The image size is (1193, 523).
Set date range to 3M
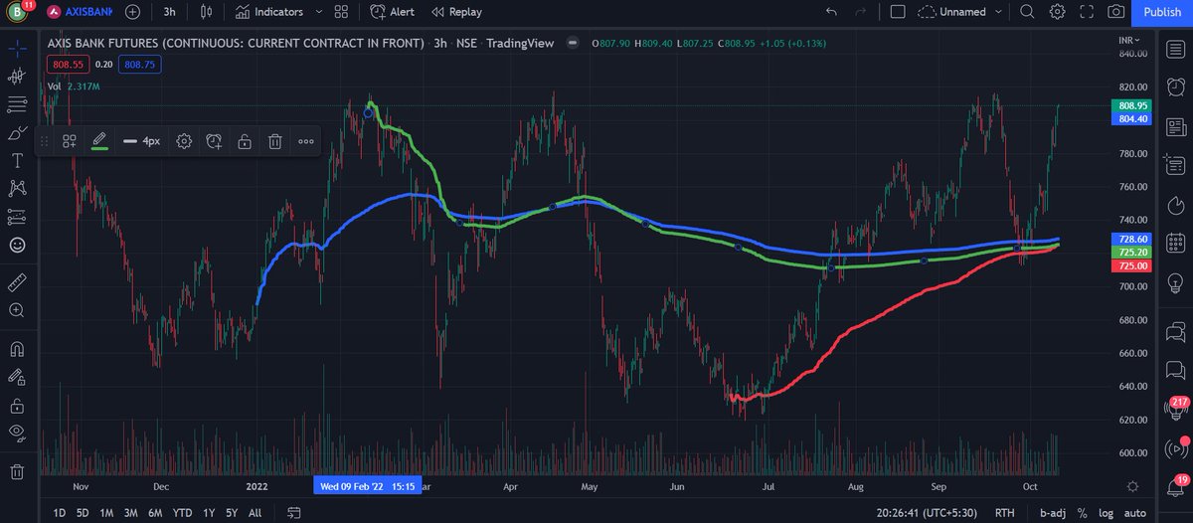click(130, 513)
